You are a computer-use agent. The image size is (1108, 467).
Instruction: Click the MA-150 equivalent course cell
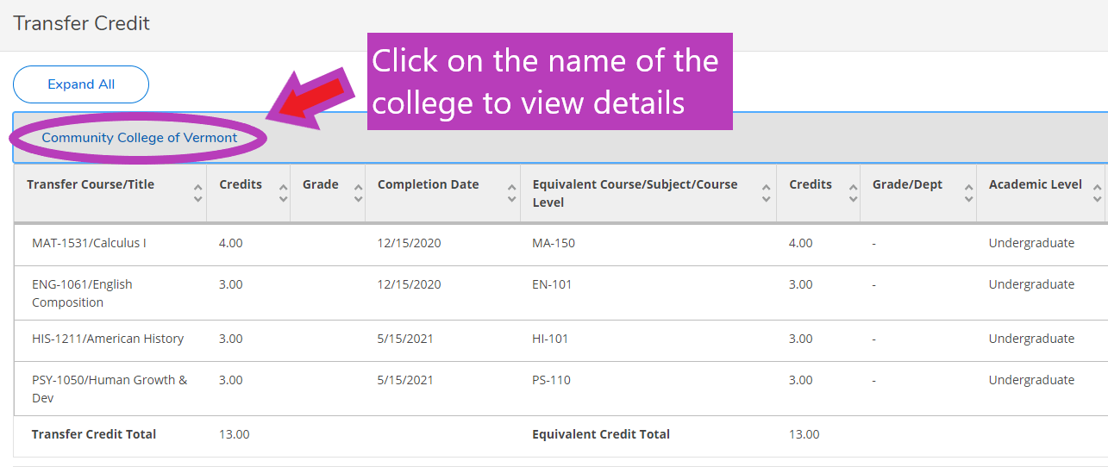554,243
